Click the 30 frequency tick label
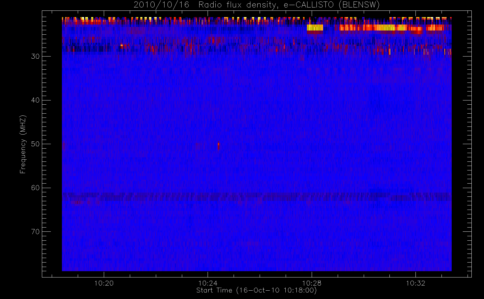Viewport: 484px width, 299px height. (x=35, y=56)
